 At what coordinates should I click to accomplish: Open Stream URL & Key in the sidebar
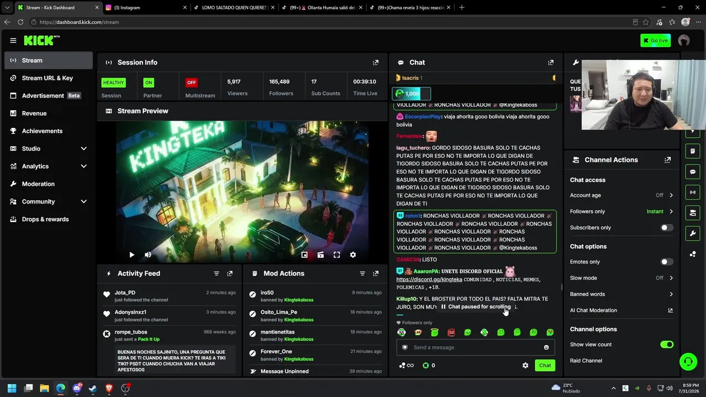pyautogui.click(x=49, y=78)
